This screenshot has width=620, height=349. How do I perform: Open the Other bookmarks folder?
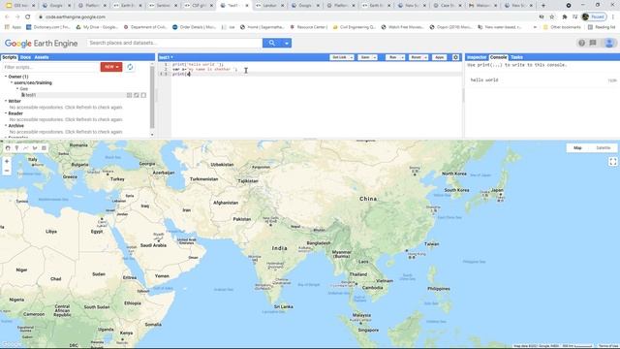562,27
